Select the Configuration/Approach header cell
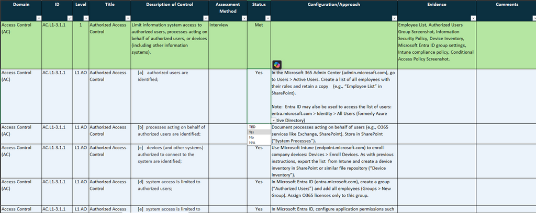536x213 pixels. click(334, 11)
